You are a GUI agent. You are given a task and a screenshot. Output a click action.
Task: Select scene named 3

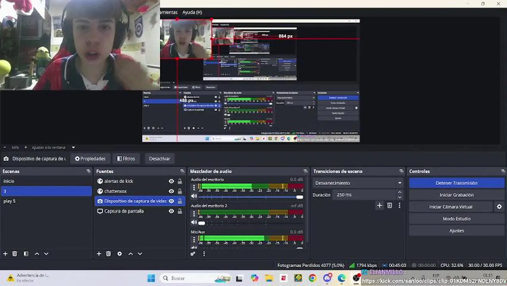(x=46, y=191)
